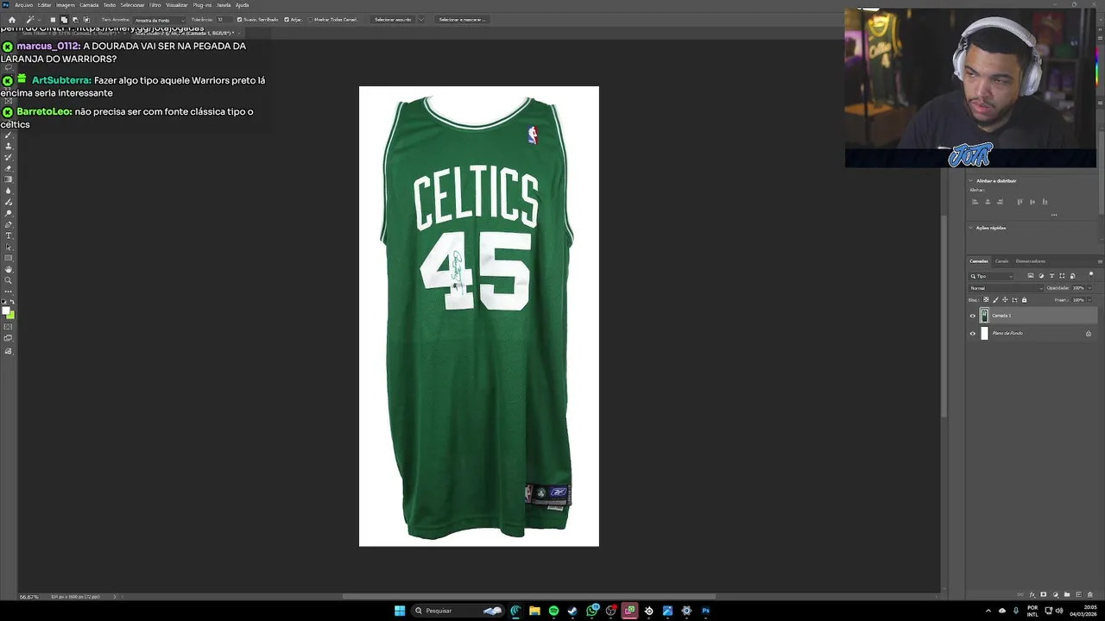Toggle lock image pixels brush icon
Screen dimensions: 1105x621
pos(995,300)
